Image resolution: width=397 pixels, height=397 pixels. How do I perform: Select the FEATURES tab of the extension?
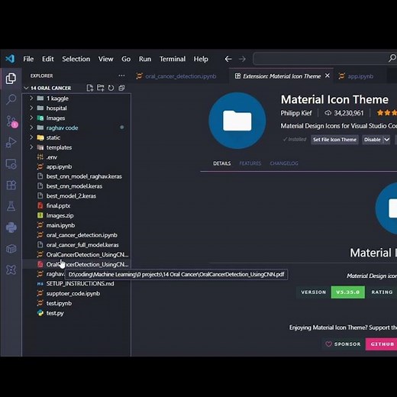coord(250,163)
